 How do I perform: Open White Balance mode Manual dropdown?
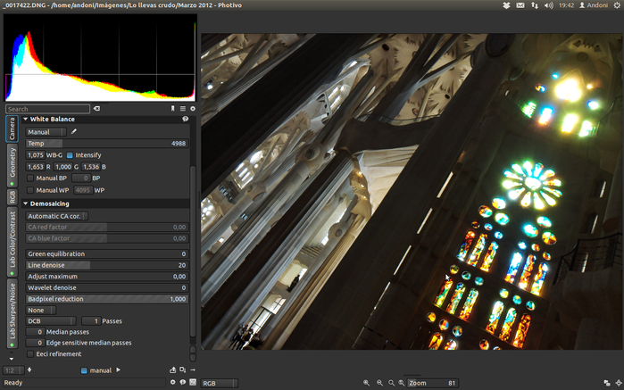point(46,132)
